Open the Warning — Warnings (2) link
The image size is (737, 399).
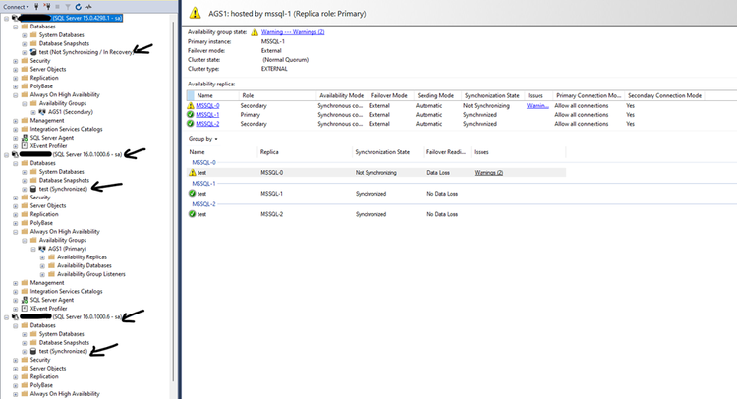293,32
